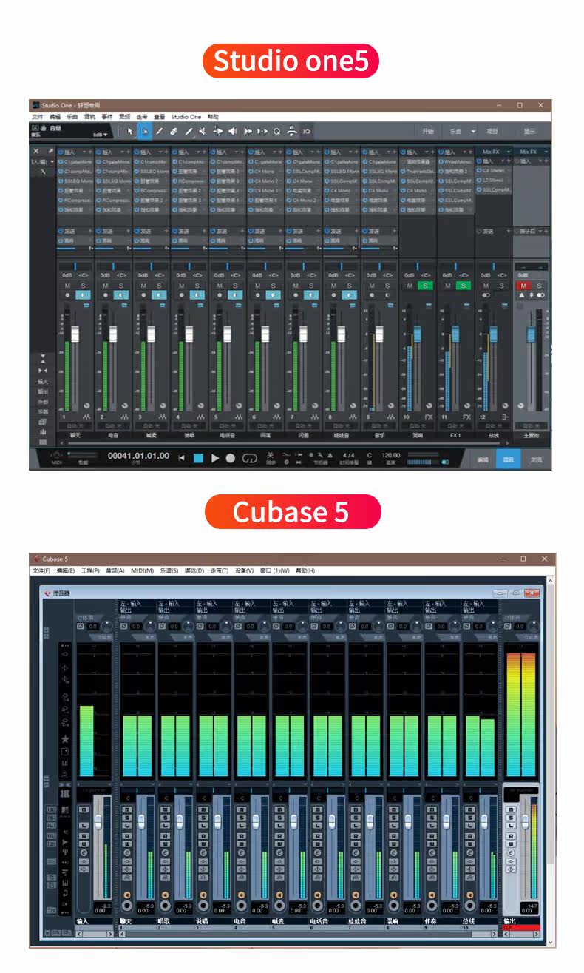
Task: Select the listen speaker tool in Studio One
Action: click(232, 131)
